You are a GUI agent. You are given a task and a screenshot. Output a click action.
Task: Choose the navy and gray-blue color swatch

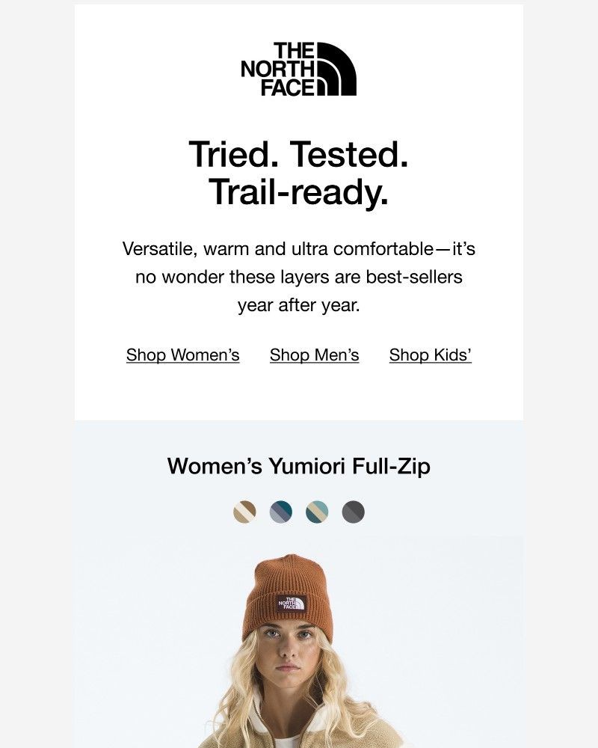click(x=281, y=512)
